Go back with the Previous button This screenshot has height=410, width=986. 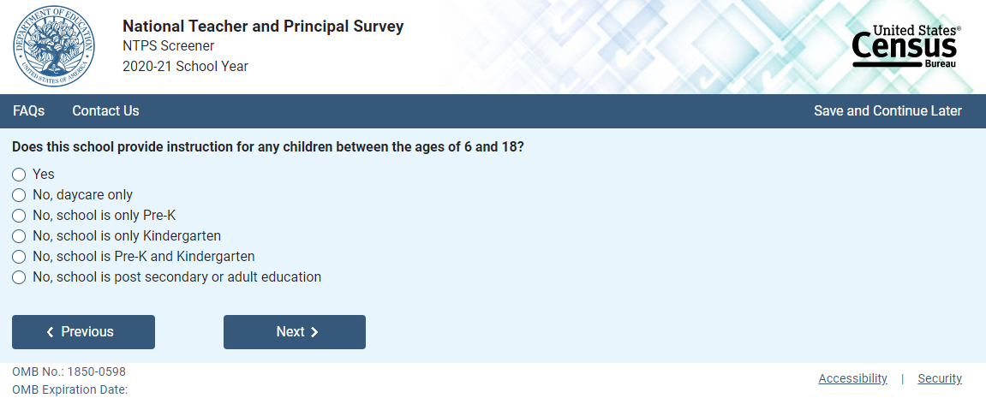[x=83, y=332]
